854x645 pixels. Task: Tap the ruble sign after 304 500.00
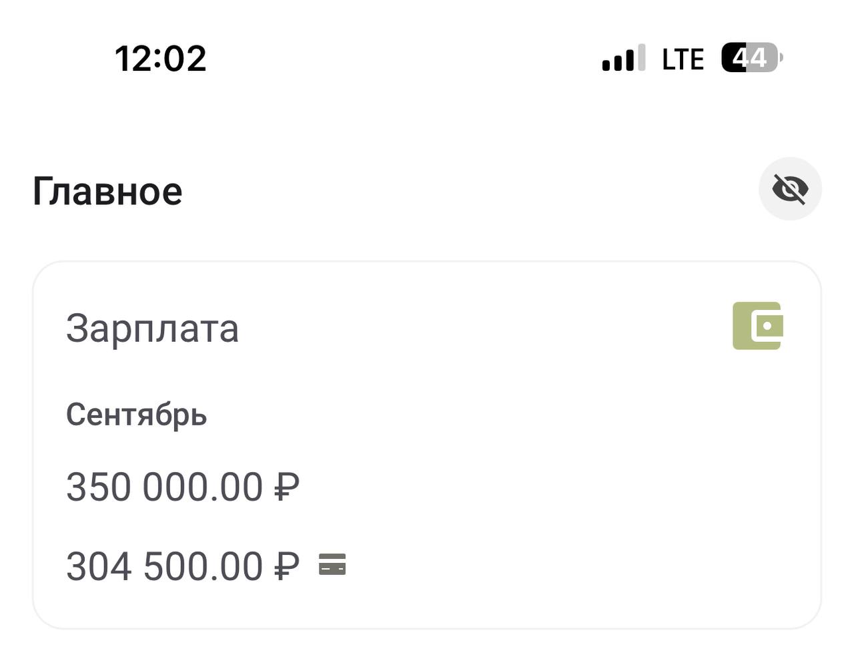(x=287, y=566)
